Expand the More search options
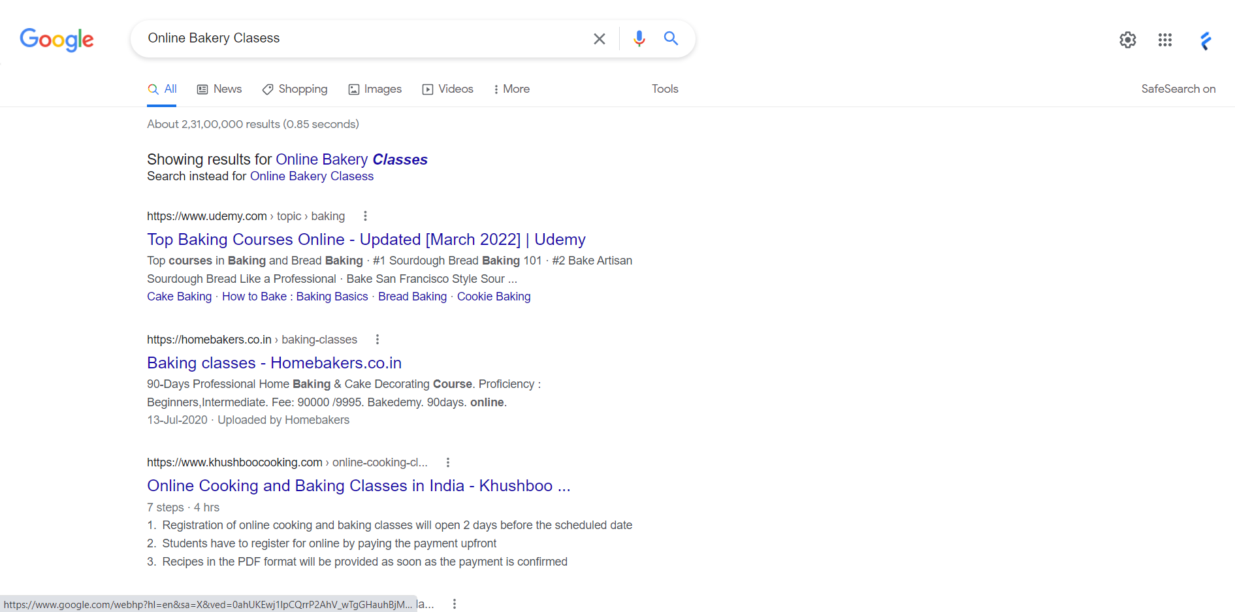The width and height of the screenshot is (1235, 612). 511,89
